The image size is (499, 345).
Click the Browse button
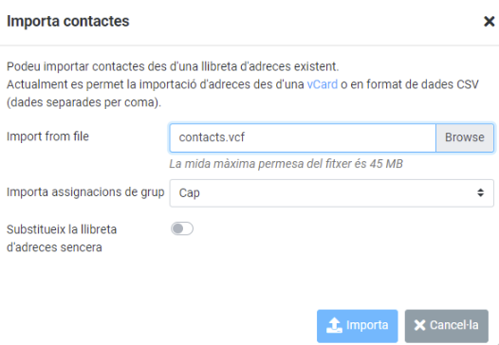(465, 137)
